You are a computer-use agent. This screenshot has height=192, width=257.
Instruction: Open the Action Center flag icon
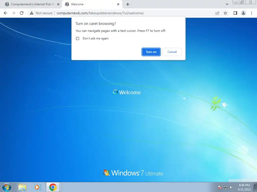[219, 187]
